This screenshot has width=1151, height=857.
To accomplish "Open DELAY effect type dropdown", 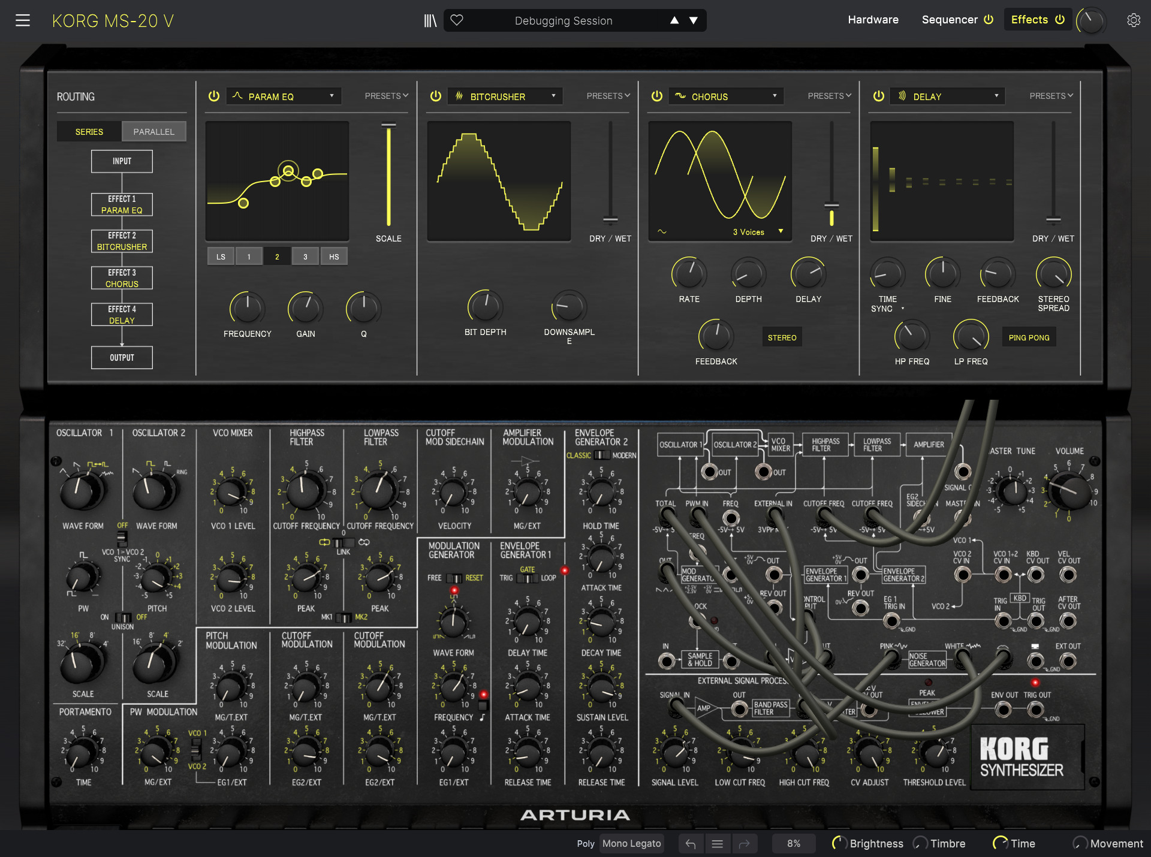I will point(948,96).
